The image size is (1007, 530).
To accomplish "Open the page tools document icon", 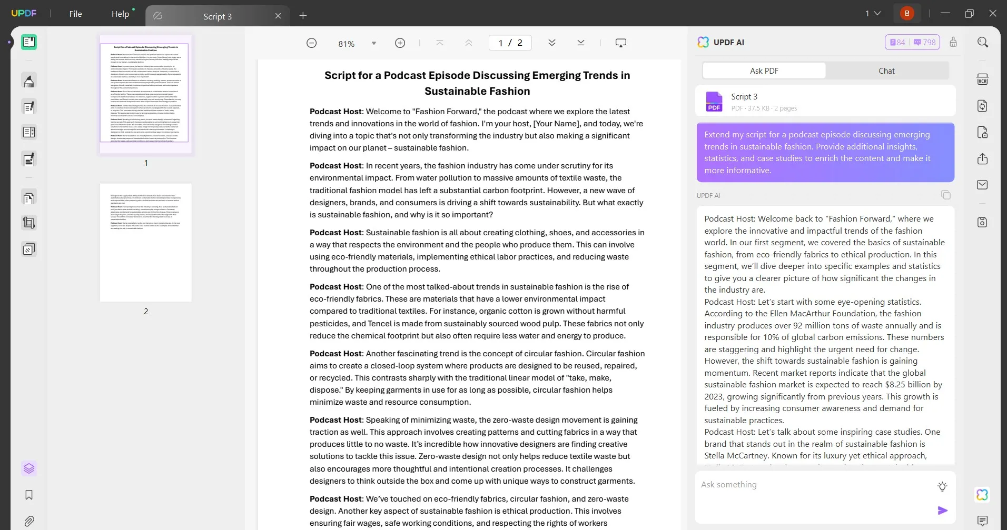I will 29,198.
